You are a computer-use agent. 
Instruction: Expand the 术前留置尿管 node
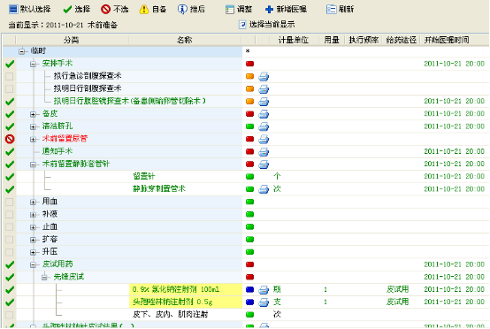(x=33, y=140)
